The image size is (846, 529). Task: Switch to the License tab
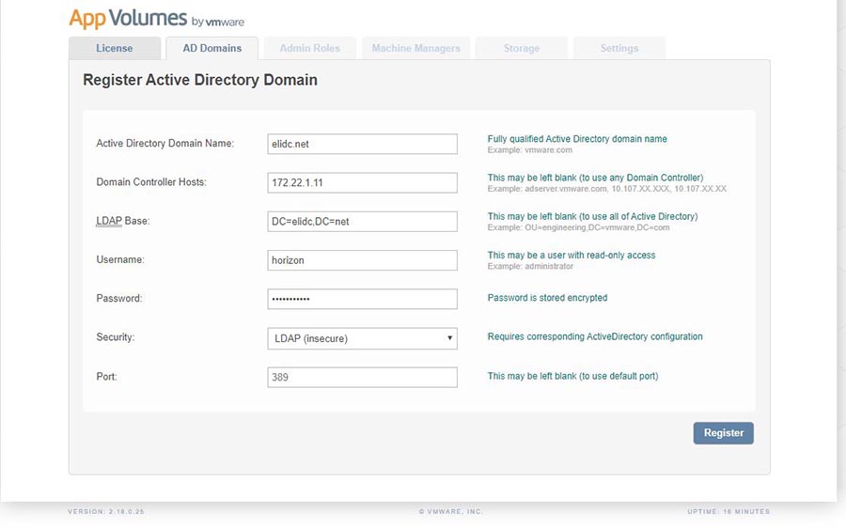click(114, 48)
